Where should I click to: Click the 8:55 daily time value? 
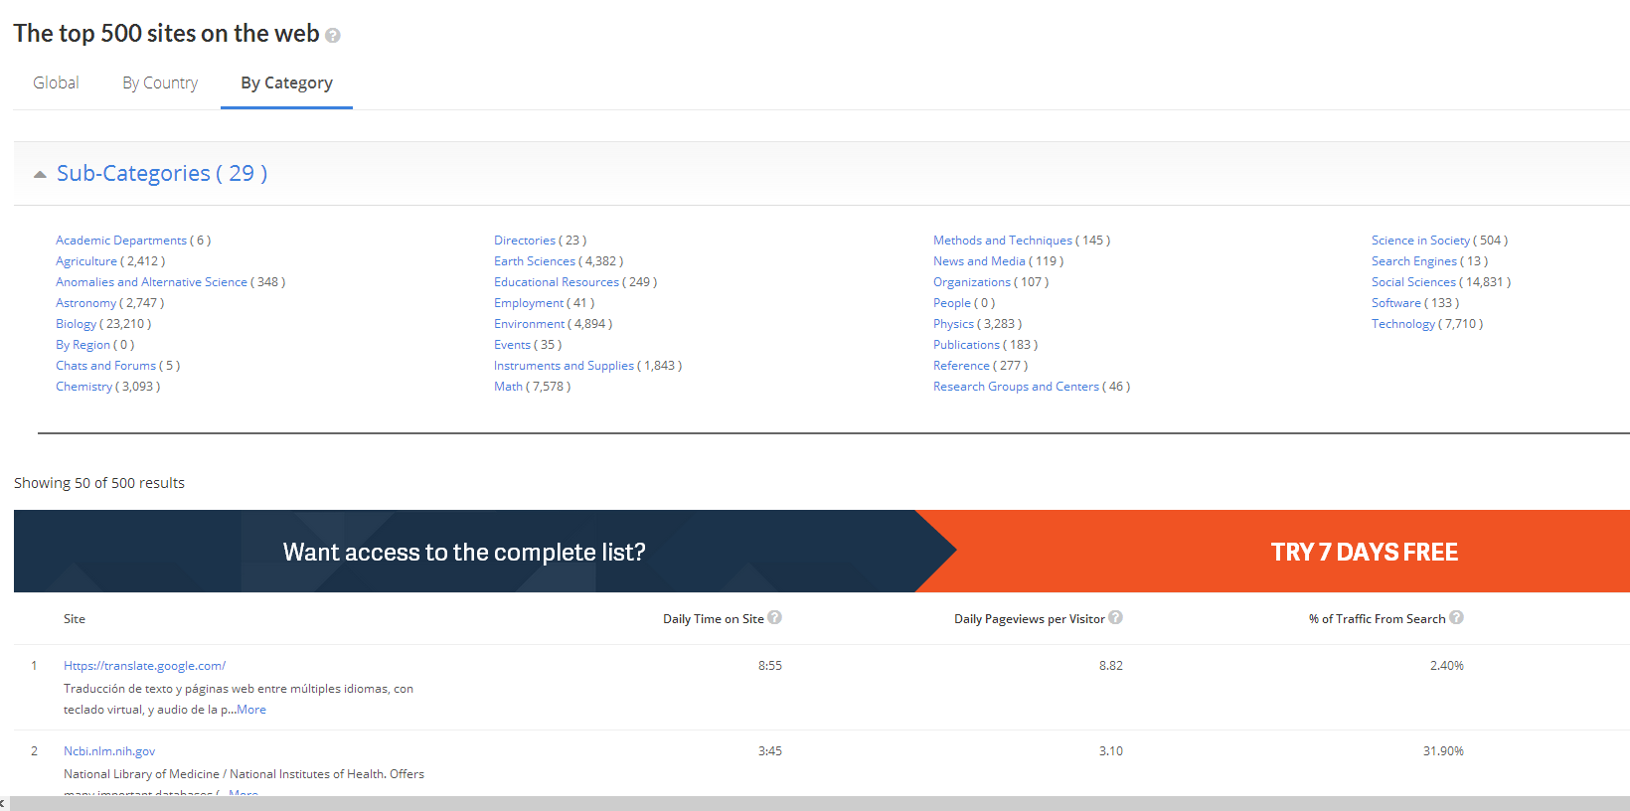pos(770,666)
